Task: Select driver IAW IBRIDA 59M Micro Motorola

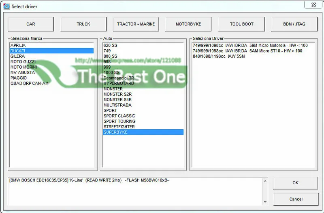Action: coord(253,45)
